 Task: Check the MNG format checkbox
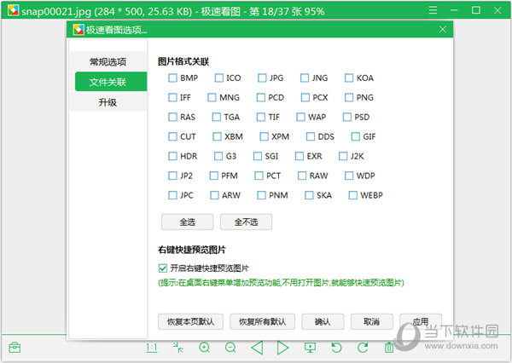pos(212,97)
